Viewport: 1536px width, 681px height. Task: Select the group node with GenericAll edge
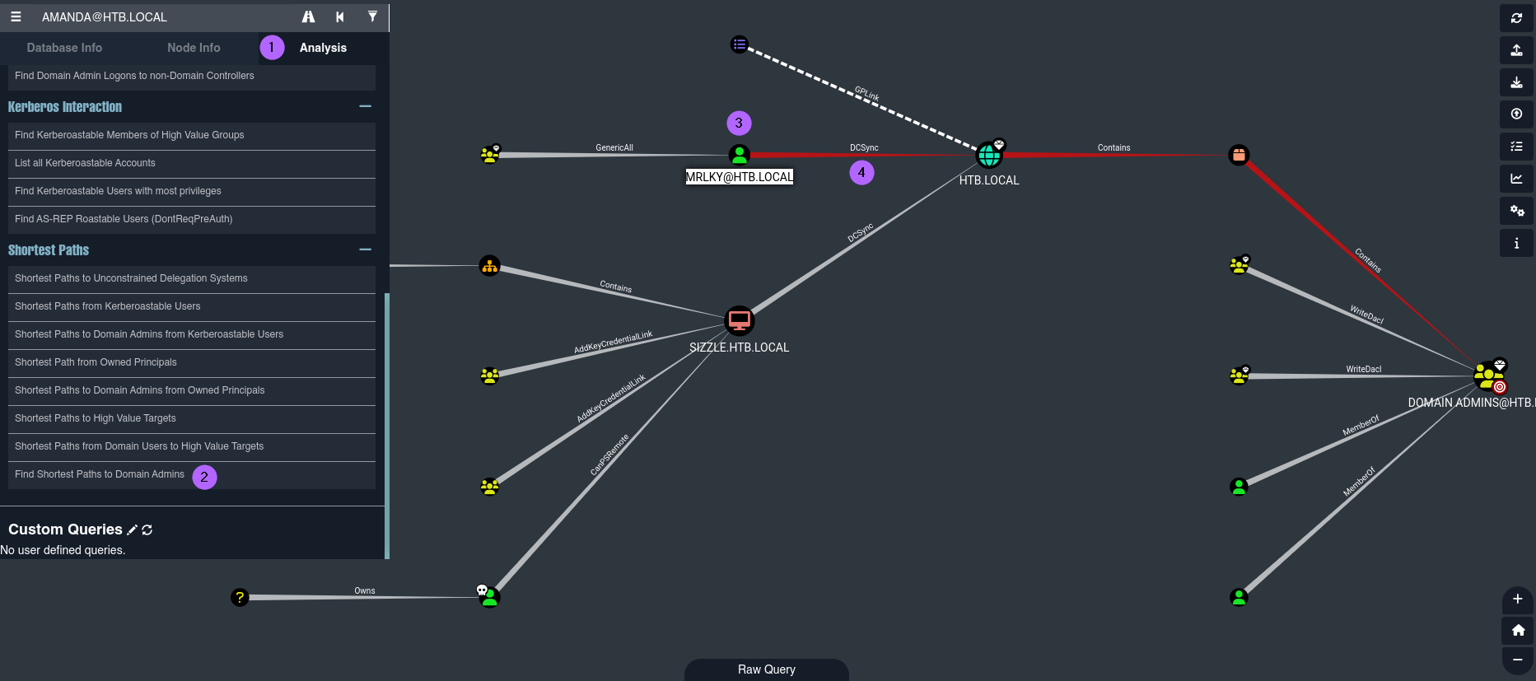[x=490, y=154]
